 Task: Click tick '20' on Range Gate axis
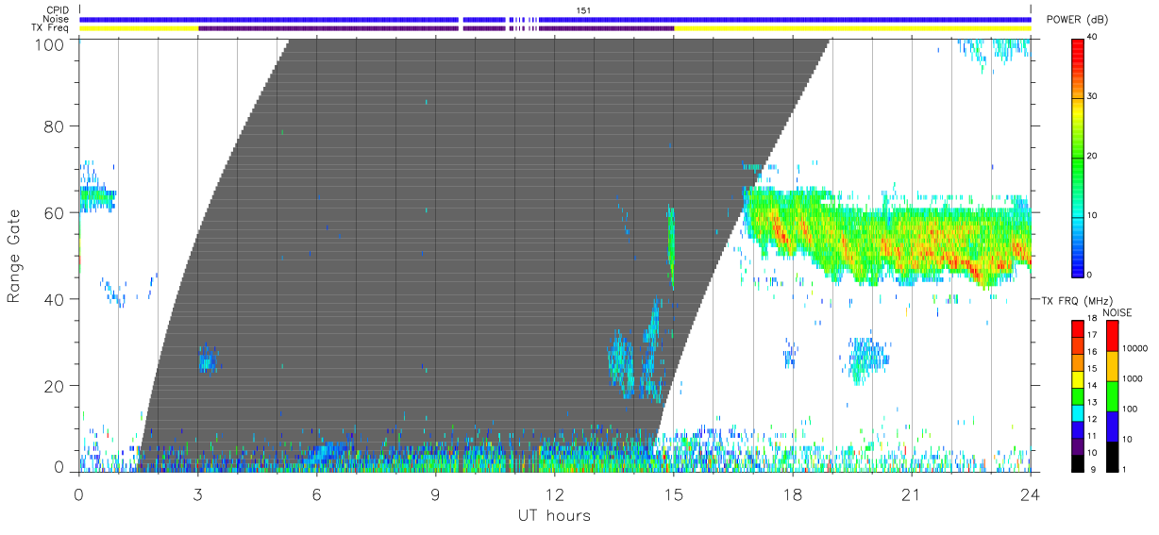click(x=56, y=386)
